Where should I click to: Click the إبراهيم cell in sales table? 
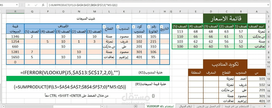pyautogui.click(x=124, y=57)
